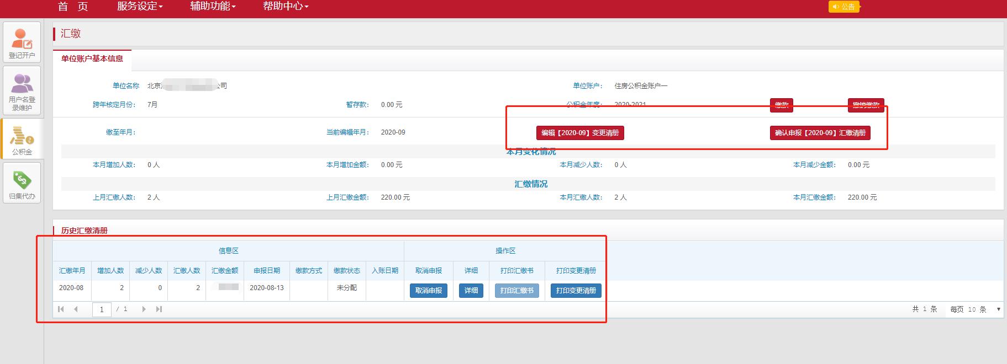Click the 上月汇缴金额 value 220.00 元
Screen dimensions: 1007x364
396,197
